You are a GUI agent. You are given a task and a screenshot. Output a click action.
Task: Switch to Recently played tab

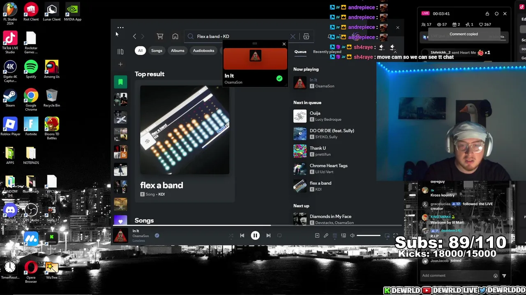click(327, 52)
